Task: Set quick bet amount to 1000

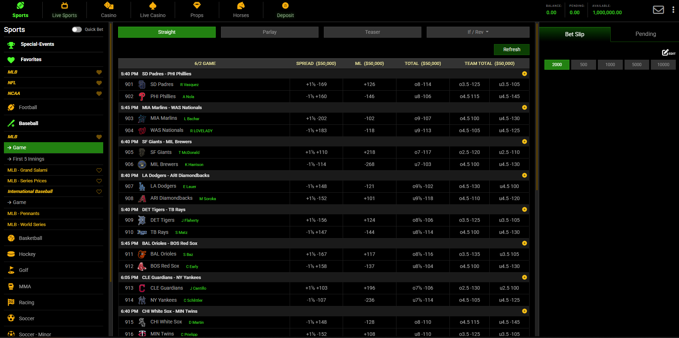Action: point(610,65)
